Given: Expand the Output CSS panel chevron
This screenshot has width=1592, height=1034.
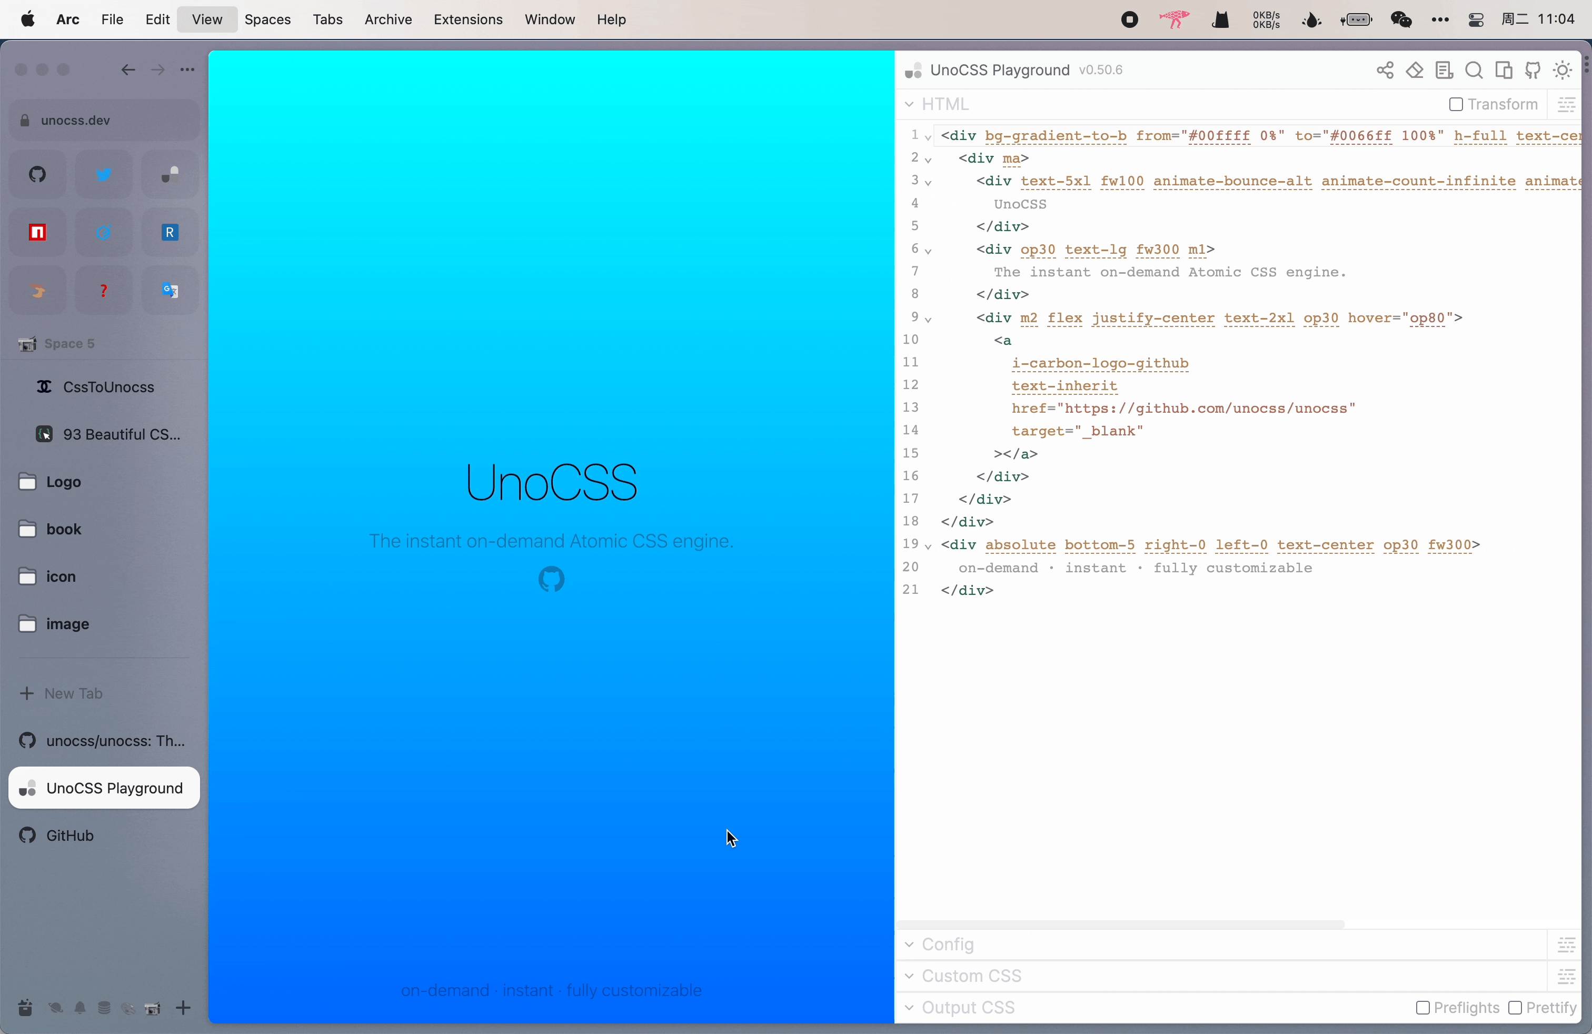Looking at the screenshot, I should tap(909, 1007).
